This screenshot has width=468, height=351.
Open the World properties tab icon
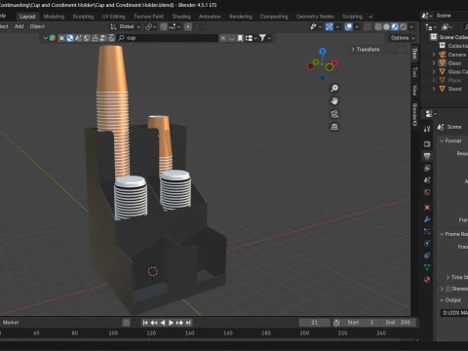[427, 192]
